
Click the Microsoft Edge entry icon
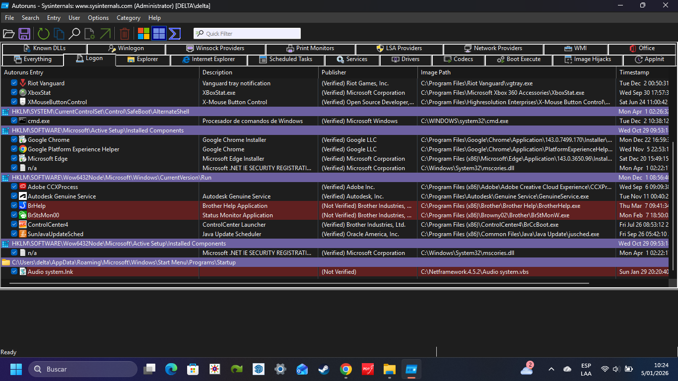(x=23, y=159)
